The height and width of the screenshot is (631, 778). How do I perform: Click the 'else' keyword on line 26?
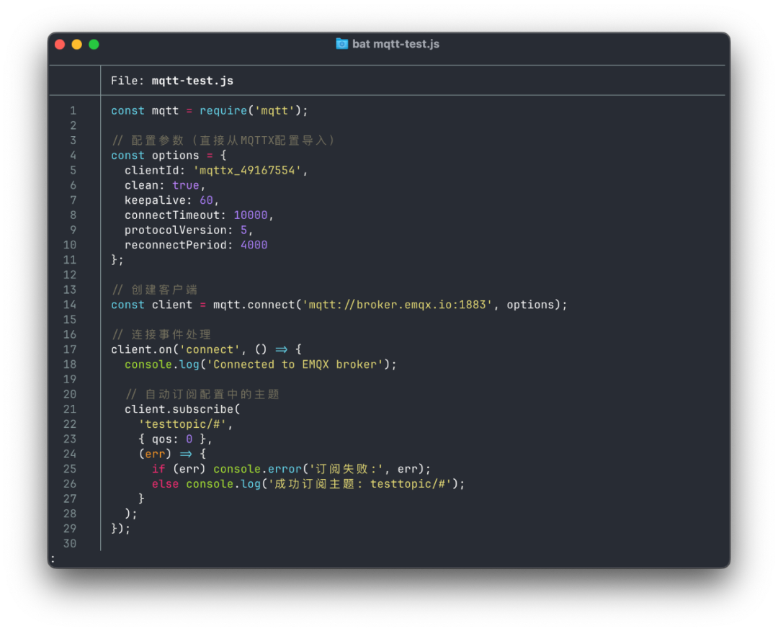pos(165,484)
